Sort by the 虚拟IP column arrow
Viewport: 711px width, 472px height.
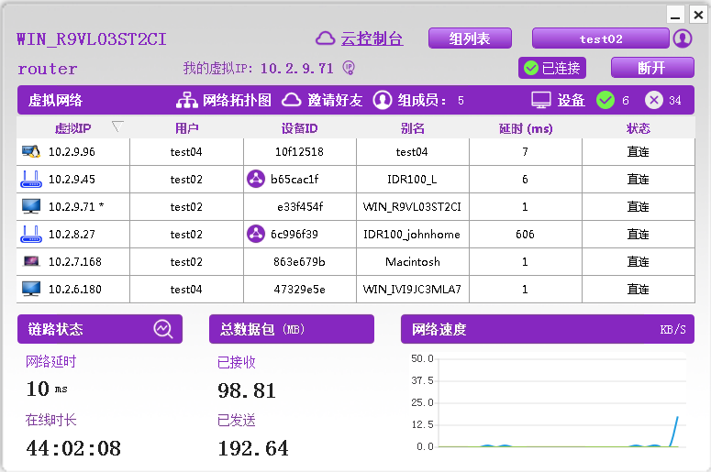click(117, 126)
